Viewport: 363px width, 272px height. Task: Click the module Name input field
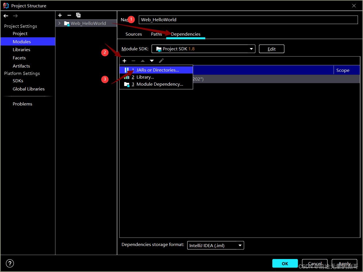[x=248, y=20]
